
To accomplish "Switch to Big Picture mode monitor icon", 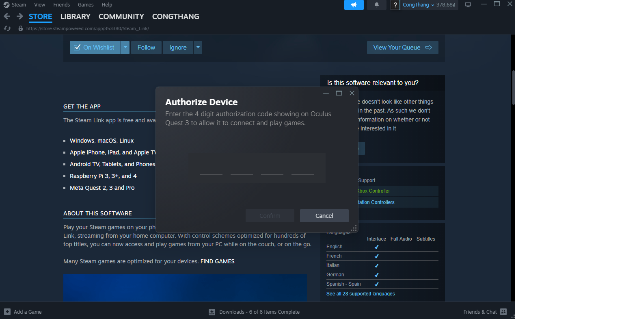I will click(468, 5).
